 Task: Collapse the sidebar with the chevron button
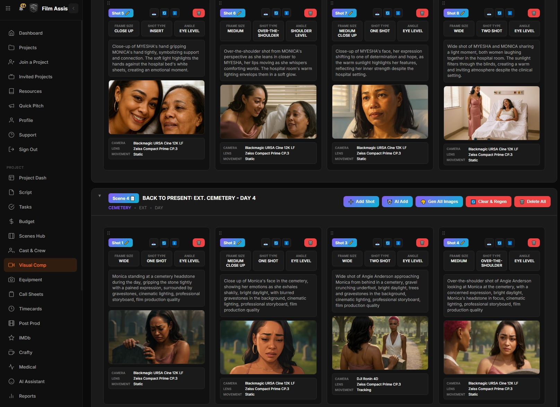[73, 8]
